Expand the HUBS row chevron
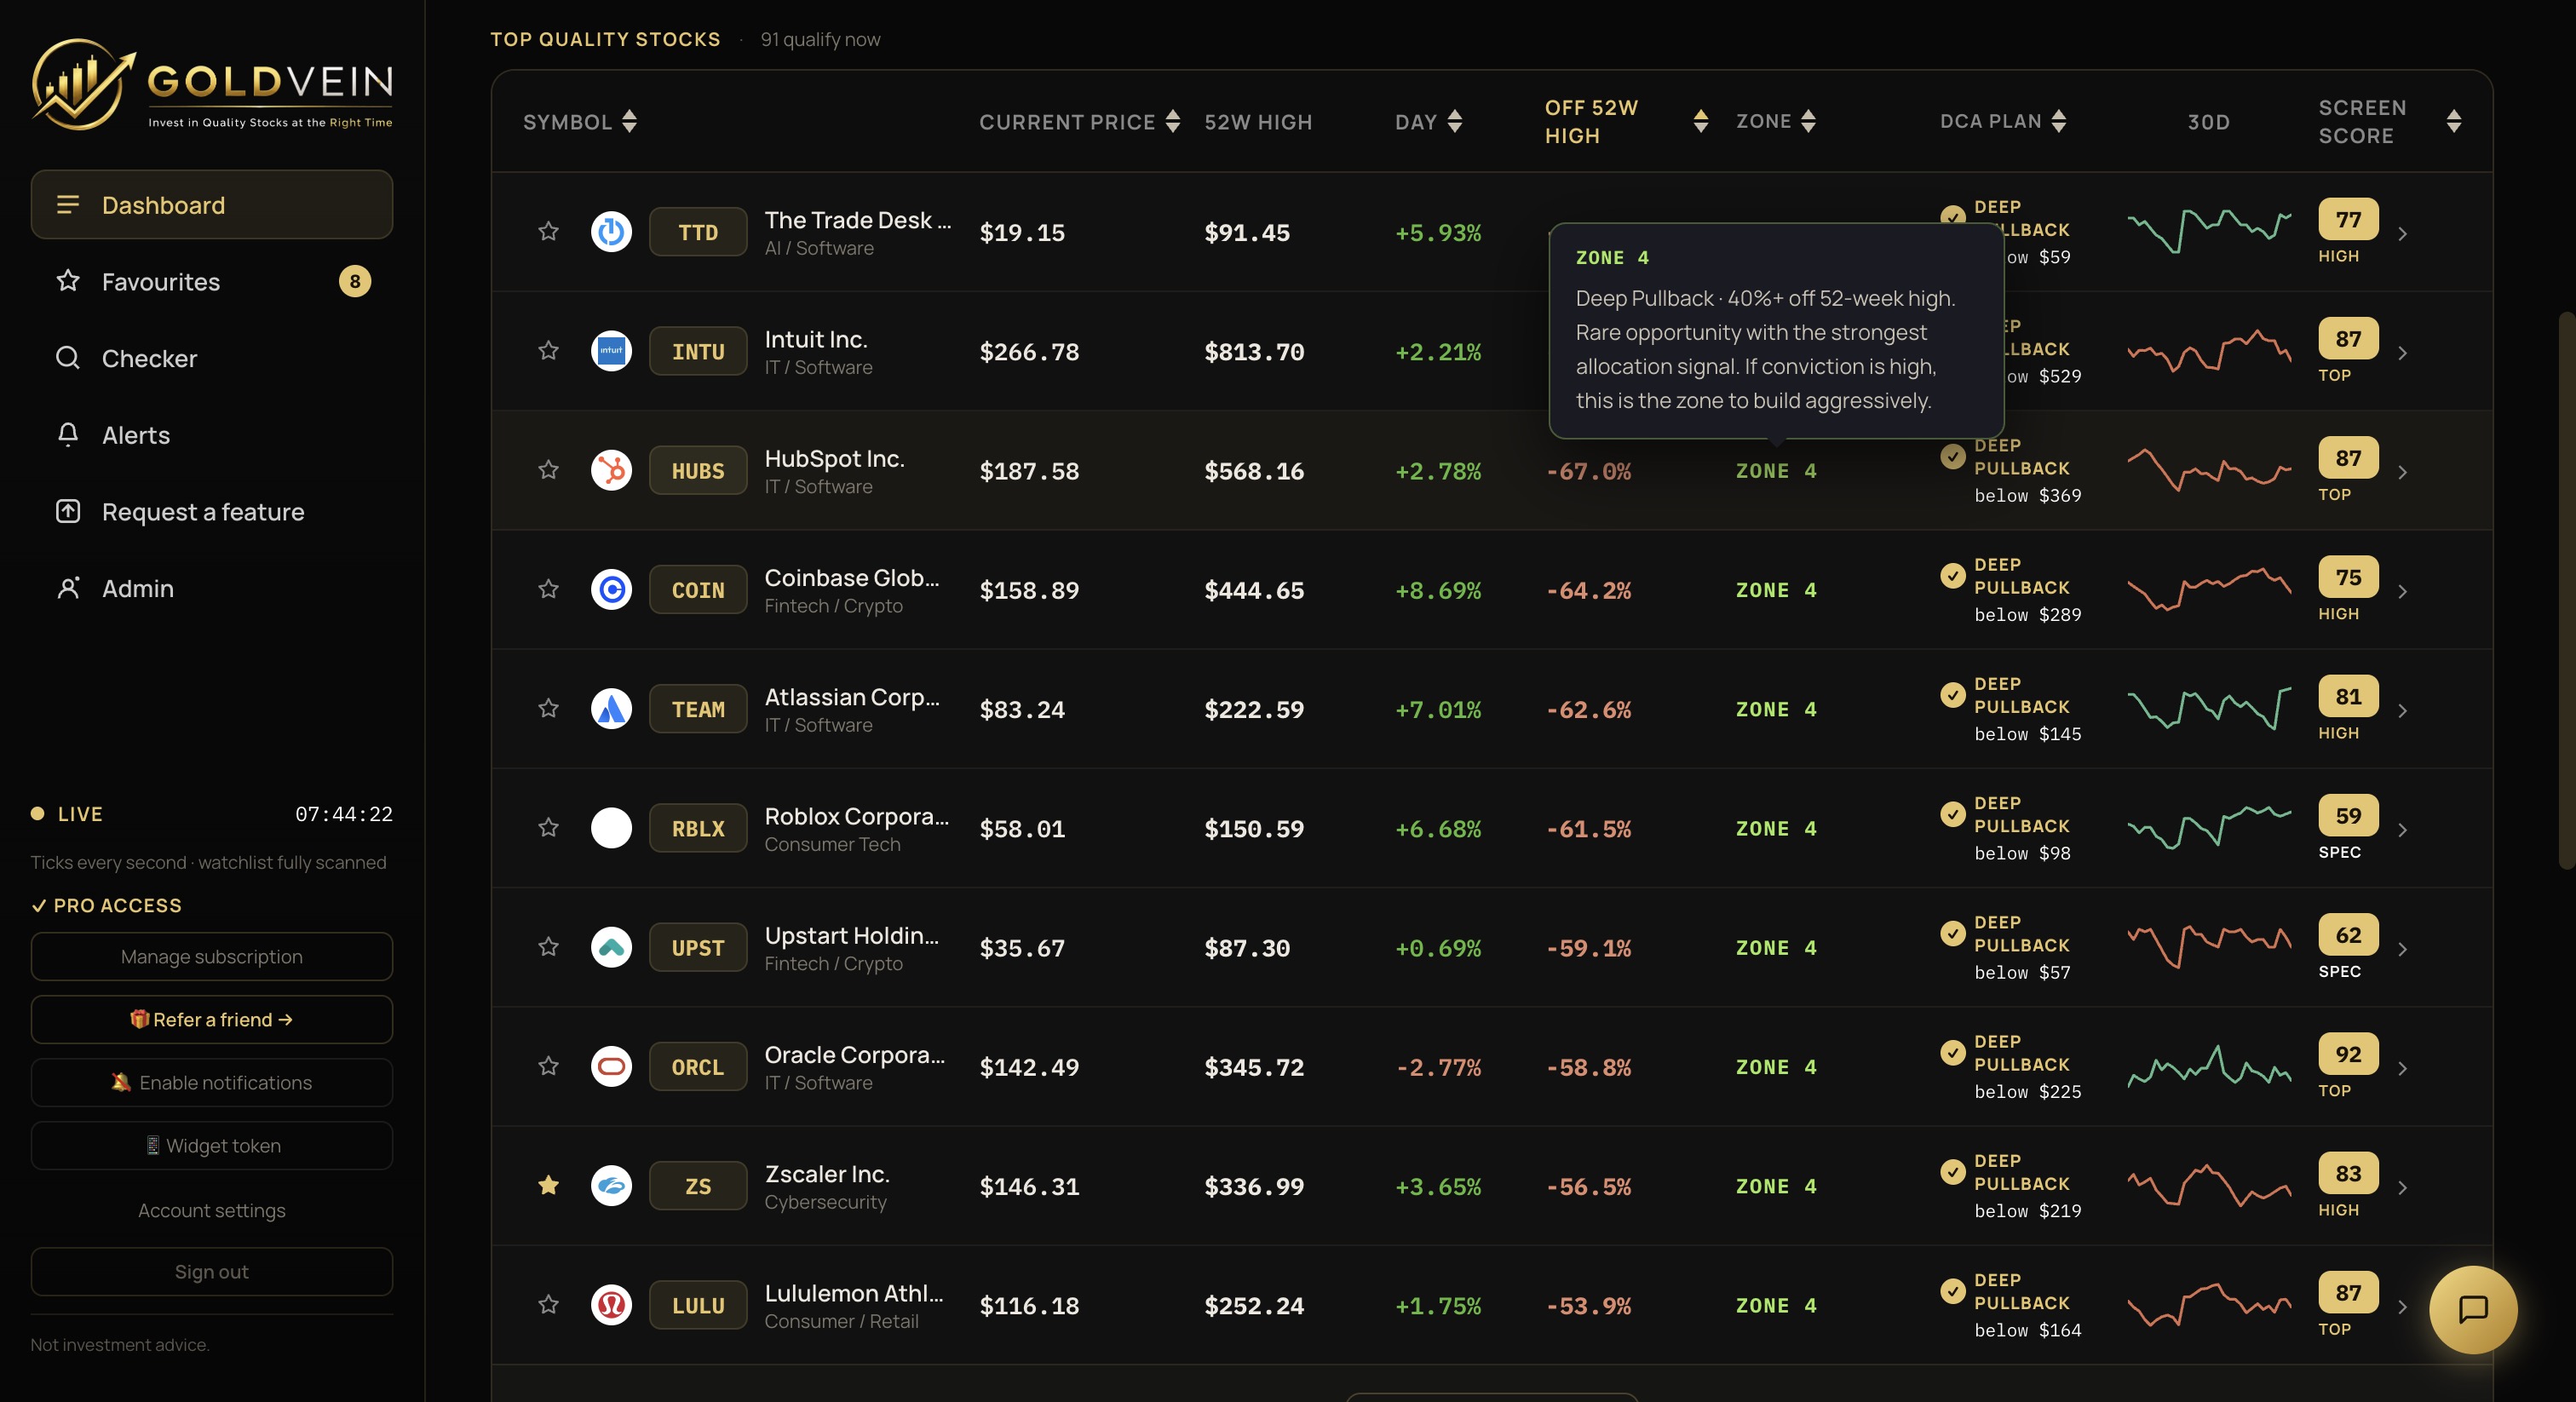Image resolution: width=2576 pixels, height=1402 pixels. coord(2402,472)
